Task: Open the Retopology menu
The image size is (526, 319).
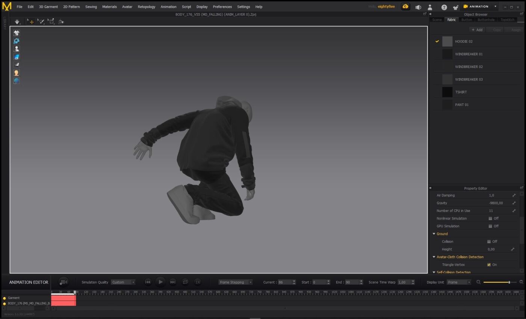Action: click(147, 7)
